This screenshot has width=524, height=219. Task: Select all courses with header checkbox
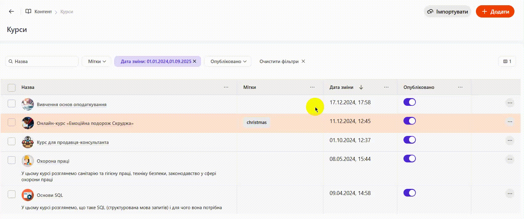pyautogui.click(x=12, y=88)
